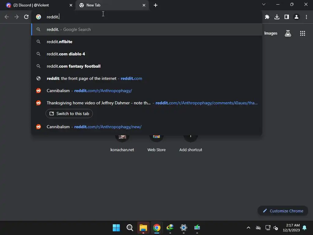This screenshot has width=313, height=235.
Task: Open File Explorer from the taskbar
Action: 143,228
